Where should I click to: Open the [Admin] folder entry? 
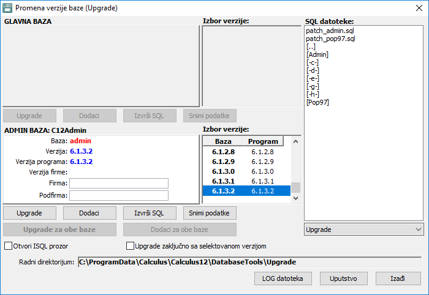pyautogui.click(x=317, y=54)
